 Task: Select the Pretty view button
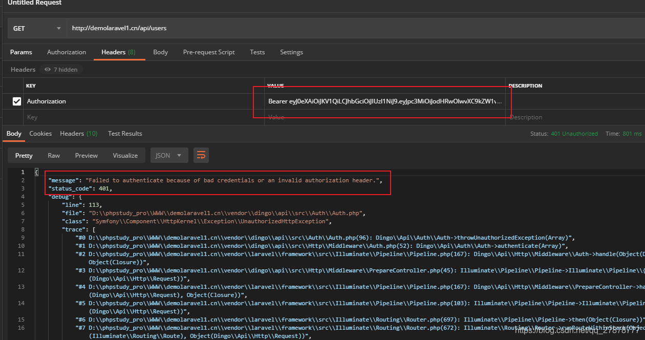(x=24, y=155)
